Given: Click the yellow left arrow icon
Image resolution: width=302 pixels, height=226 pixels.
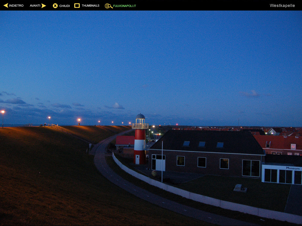Looking at the screenshot, I should pyautogui.click(x=6, y=5).
